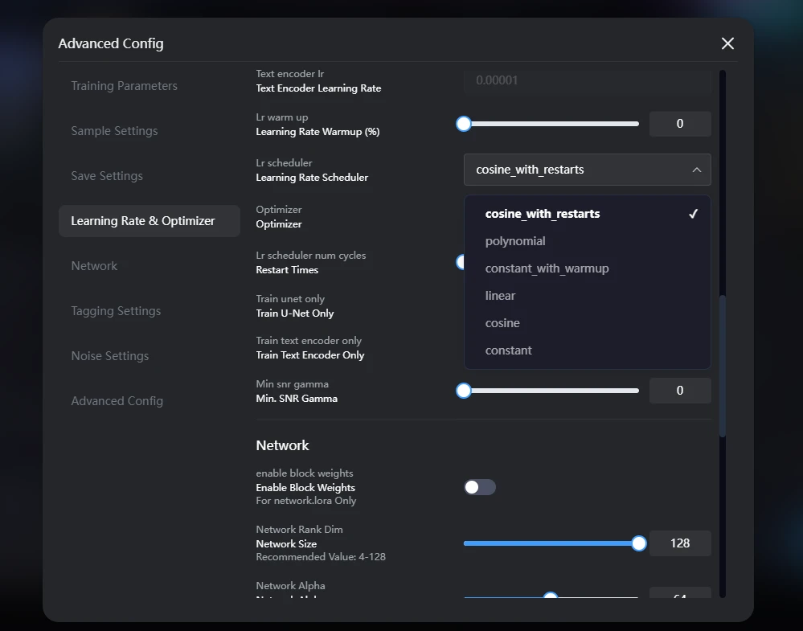
Task: Open Noise Settings in sidebar
Action: pyautogui.click(x=109, y=356)
